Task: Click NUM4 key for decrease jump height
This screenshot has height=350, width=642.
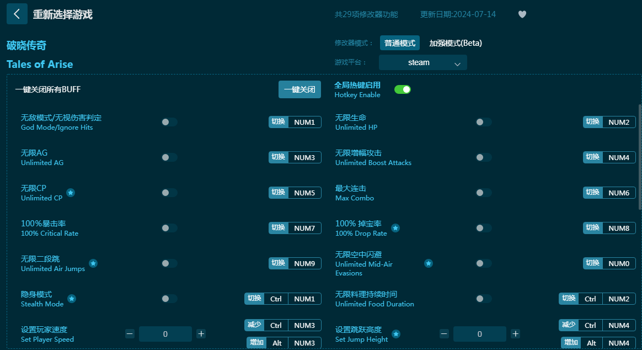Action: tap(619, 325)
